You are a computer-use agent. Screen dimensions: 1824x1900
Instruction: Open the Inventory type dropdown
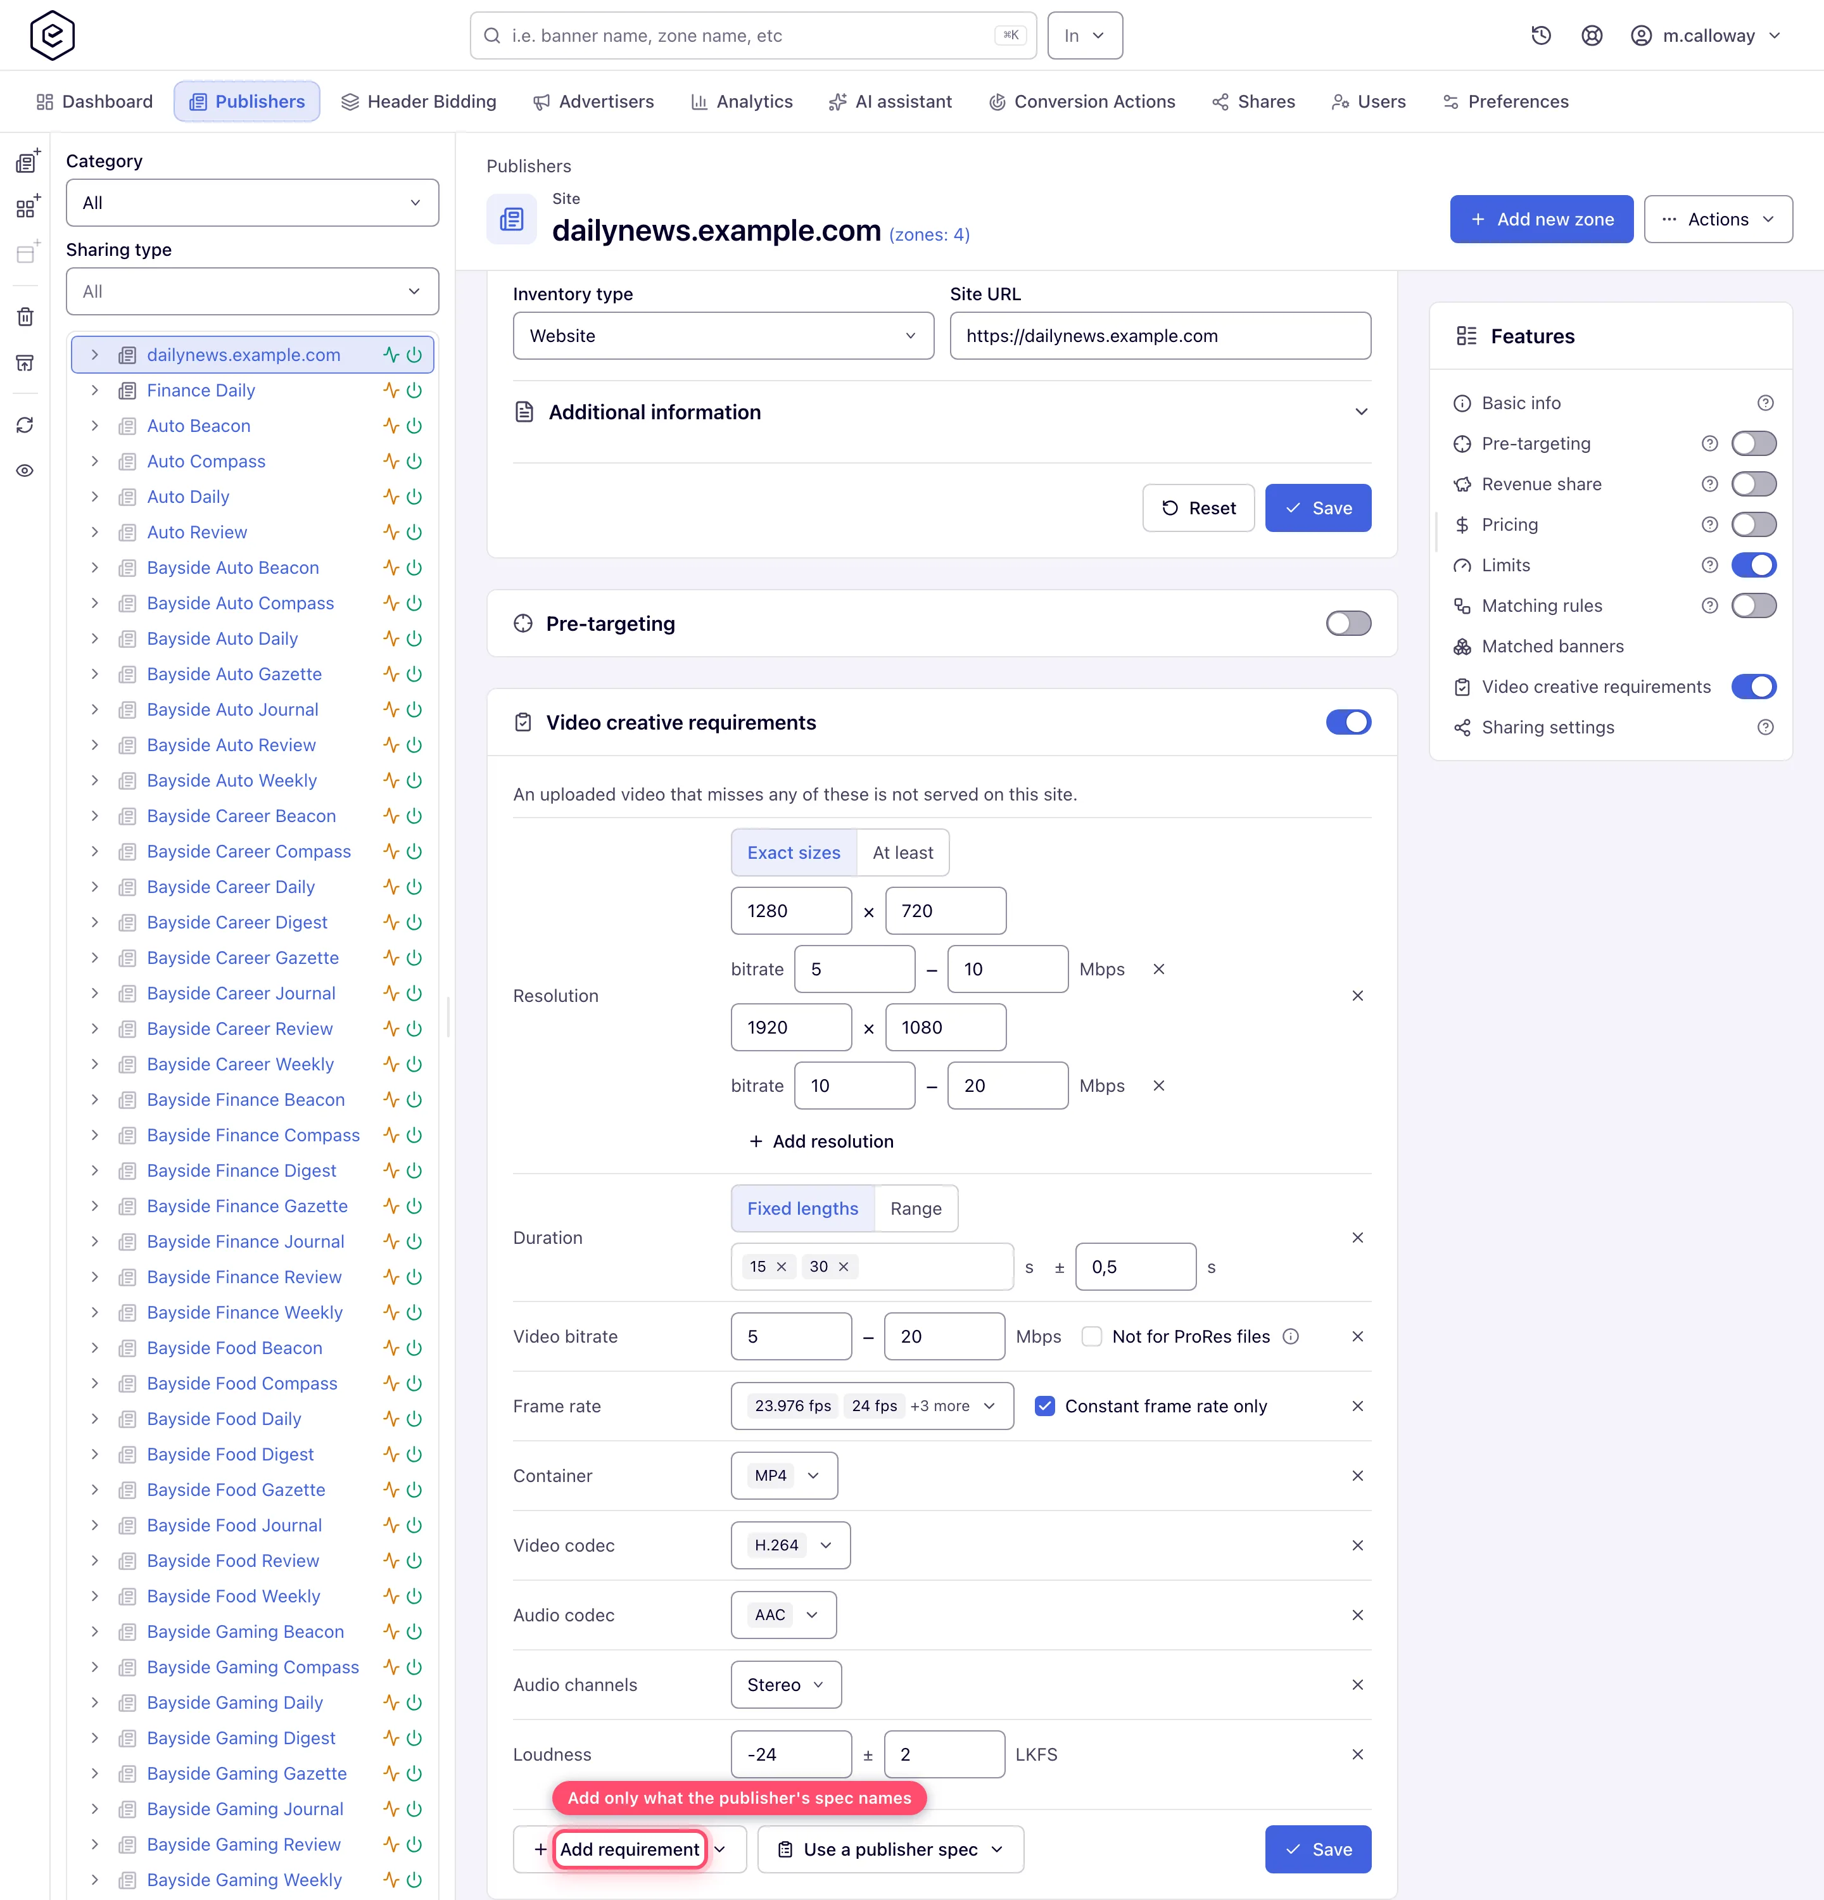723,336
